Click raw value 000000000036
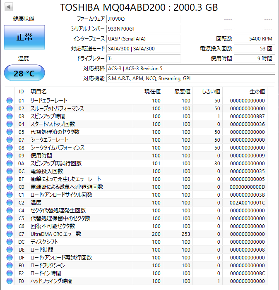This screenshot has width=279, height=290. 247,124
